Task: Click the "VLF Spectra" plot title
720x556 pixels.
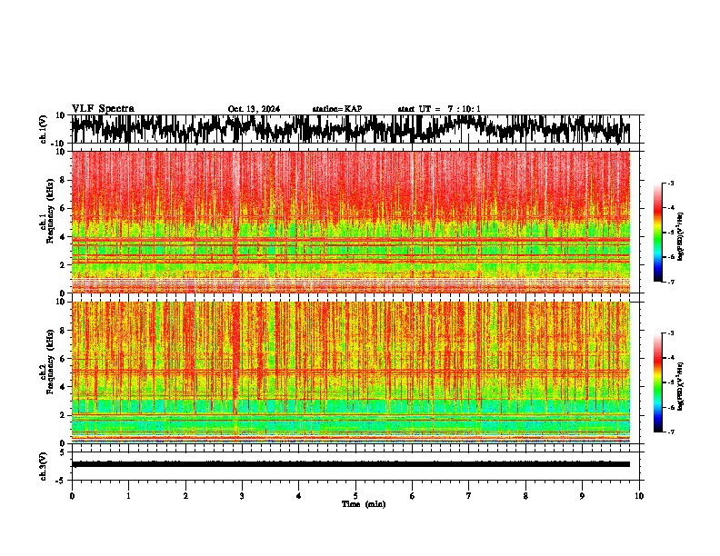Action: (103, 109)
